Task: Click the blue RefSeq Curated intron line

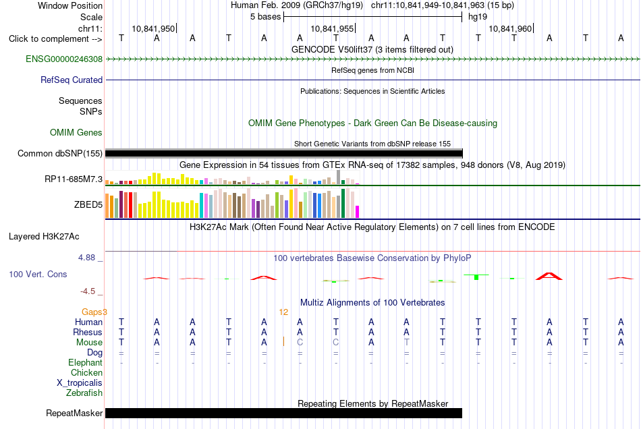Action: click(x=372, y=80)
